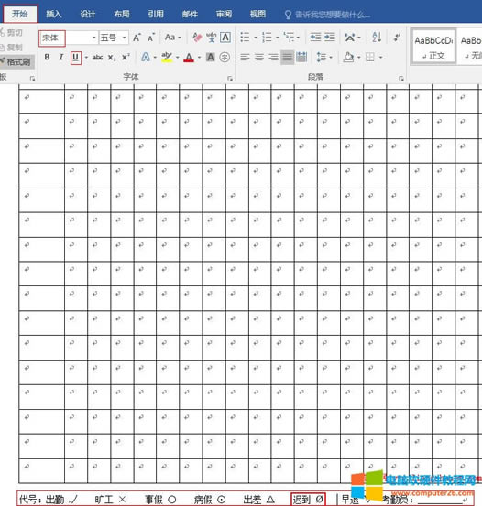Image resolution: width=482 pixels, height=506 pixels.
Task: Increase font size
Action: (137, 38)
